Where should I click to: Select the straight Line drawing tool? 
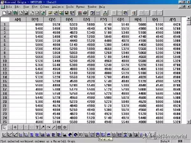[54, 127]
